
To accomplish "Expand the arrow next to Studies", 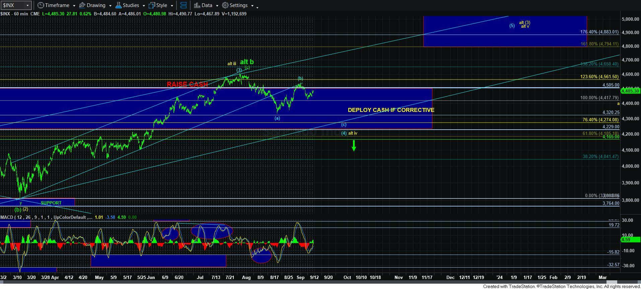I will tap(144, 6).
